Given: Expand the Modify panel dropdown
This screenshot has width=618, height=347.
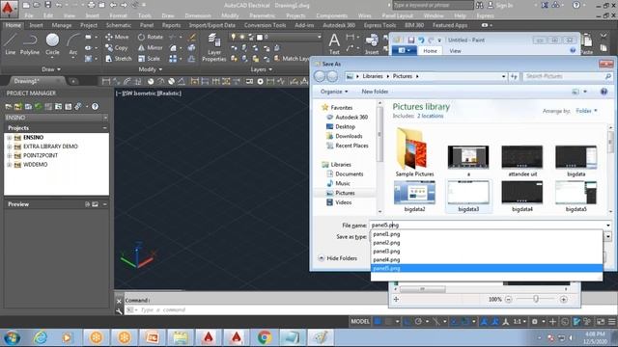Looking at the screenshot, I should [151, 69].
